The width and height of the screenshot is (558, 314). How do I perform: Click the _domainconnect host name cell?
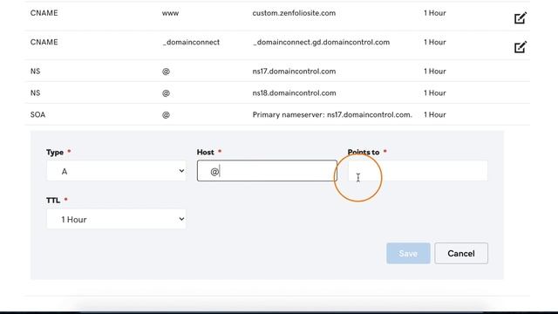coord(191,43)
